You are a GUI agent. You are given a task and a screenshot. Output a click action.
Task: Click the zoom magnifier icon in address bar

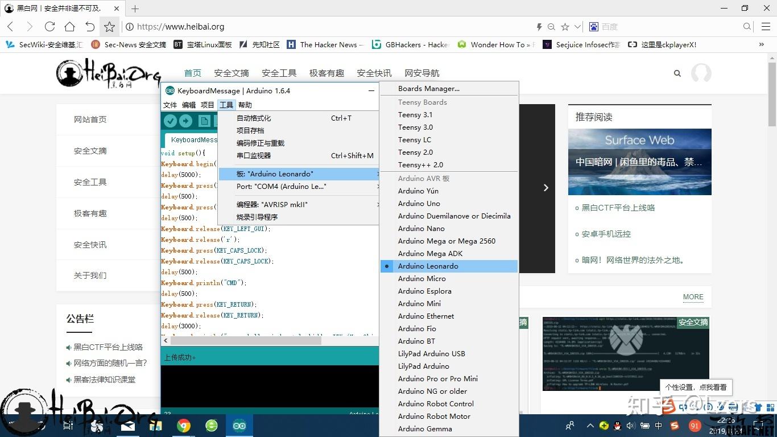tap(551, 27)
